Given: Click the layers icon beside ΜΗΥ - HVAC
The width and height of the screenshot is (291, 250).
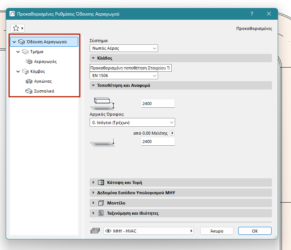Looking at the screenshot, I should (x=95, y=231).
